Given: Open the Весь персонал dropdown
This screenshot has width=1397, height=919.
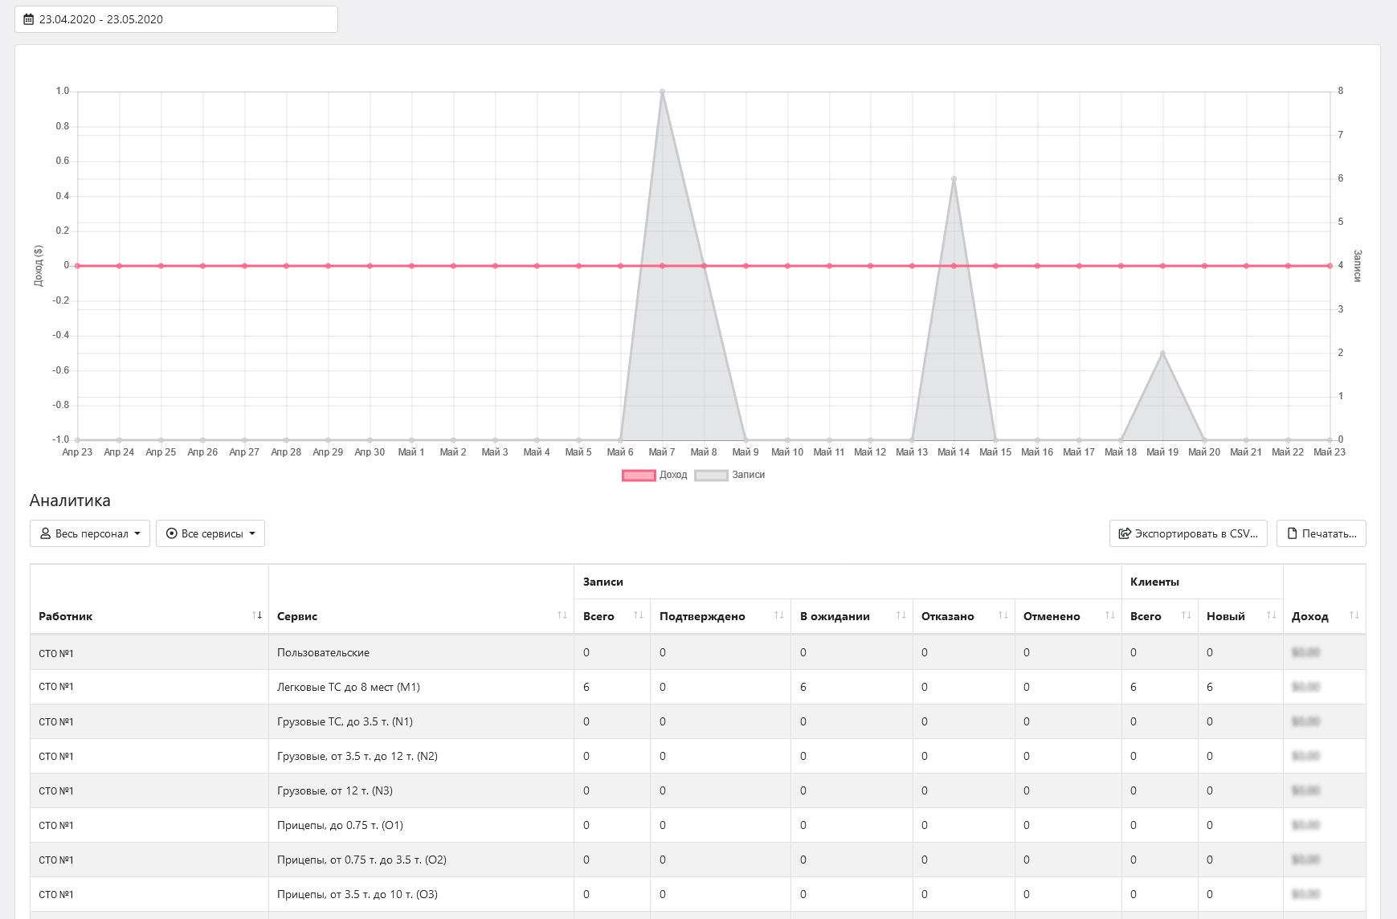Looking at the screenshot, I should point(90,533).
